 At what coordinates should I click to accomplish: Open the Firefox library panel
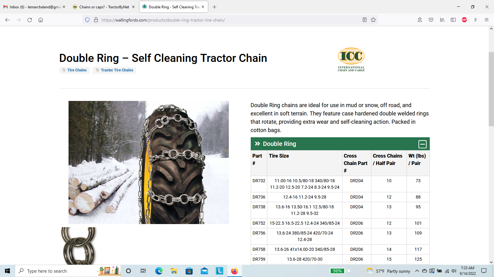click(x=442, y=20)
